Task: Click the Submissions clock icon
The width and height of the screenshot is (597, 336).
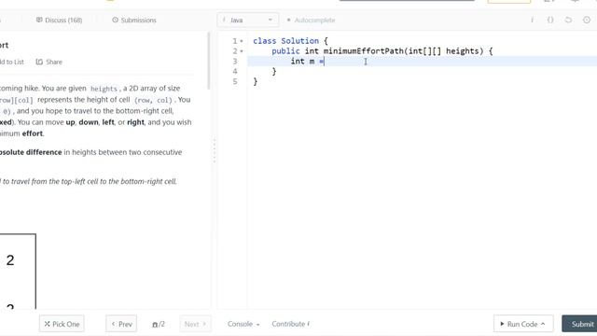Action: (115, 20)
